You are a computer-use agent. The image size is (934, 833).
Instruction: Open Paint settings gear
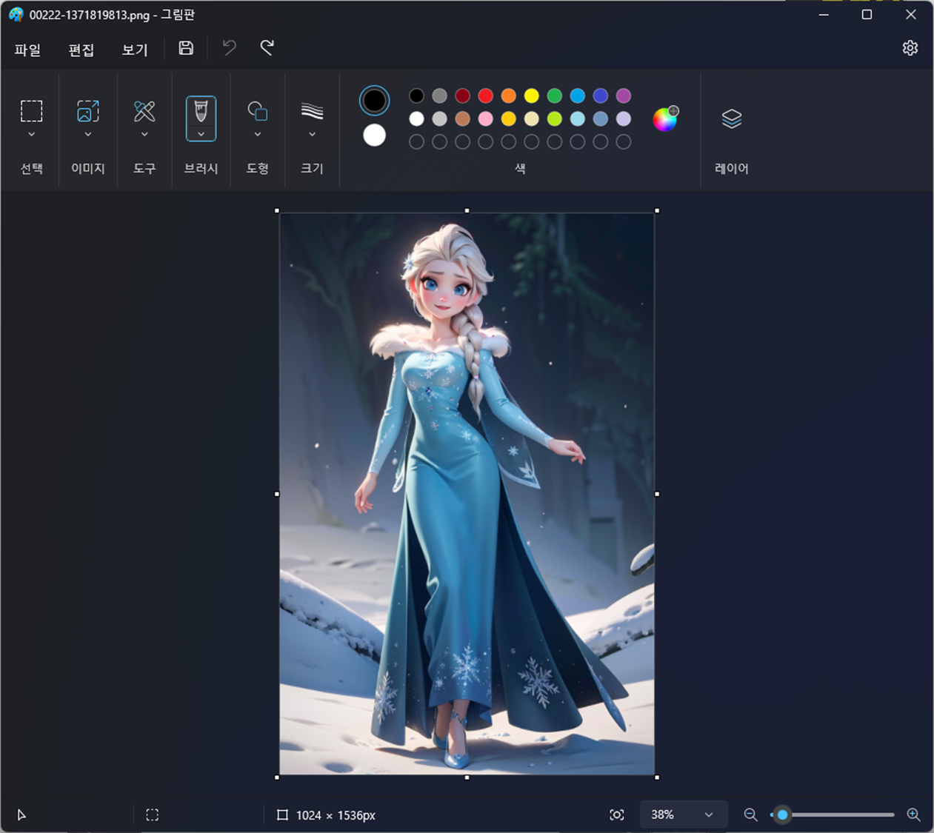point(910,48)
